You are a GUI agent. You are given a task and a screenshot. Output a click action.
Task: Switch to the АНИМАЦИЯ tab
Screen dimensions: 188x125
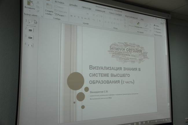click(x=100, y=11)
